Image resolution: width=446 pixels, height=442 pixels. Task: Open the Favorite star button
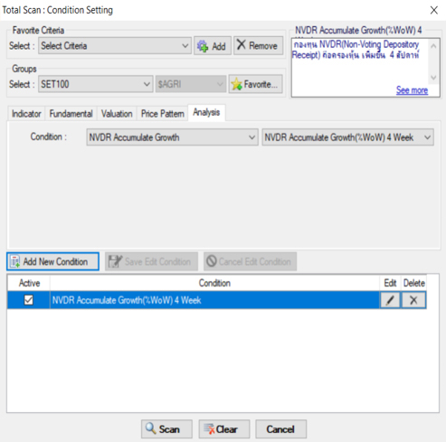pos(255,84)
